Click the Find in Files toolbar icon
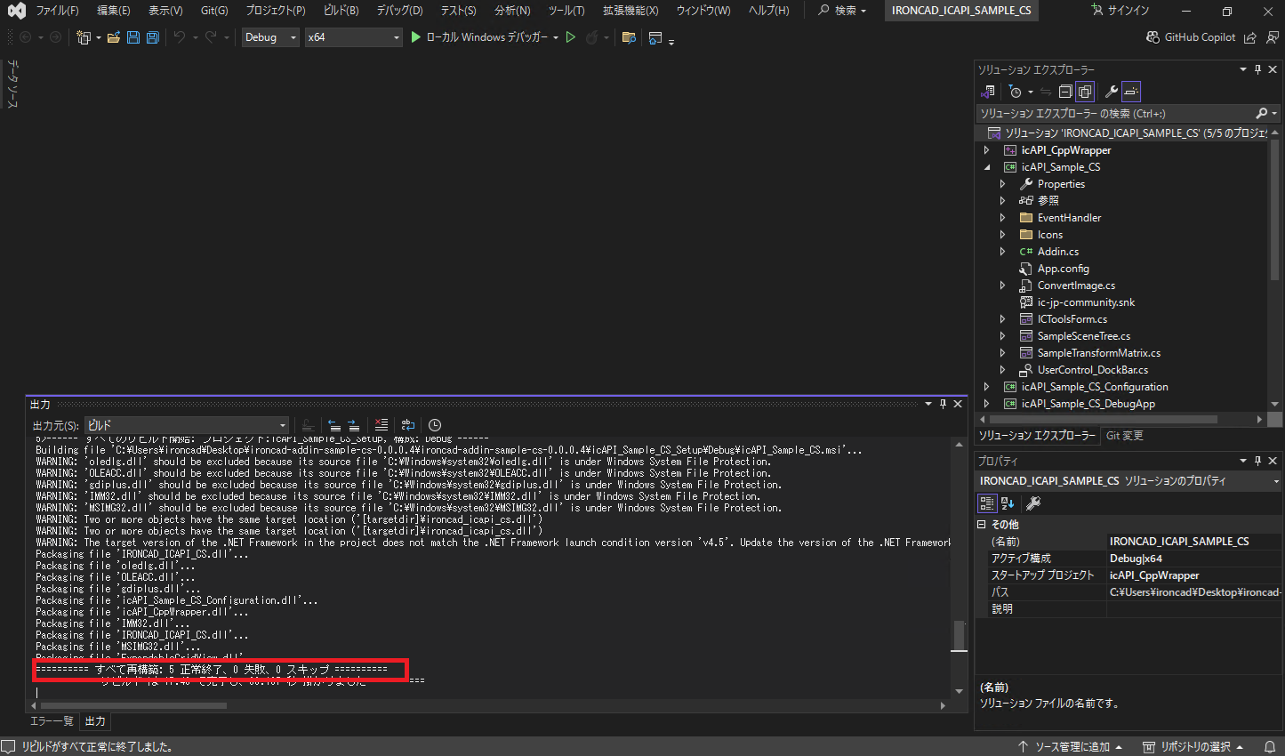 tap(629, 37)
